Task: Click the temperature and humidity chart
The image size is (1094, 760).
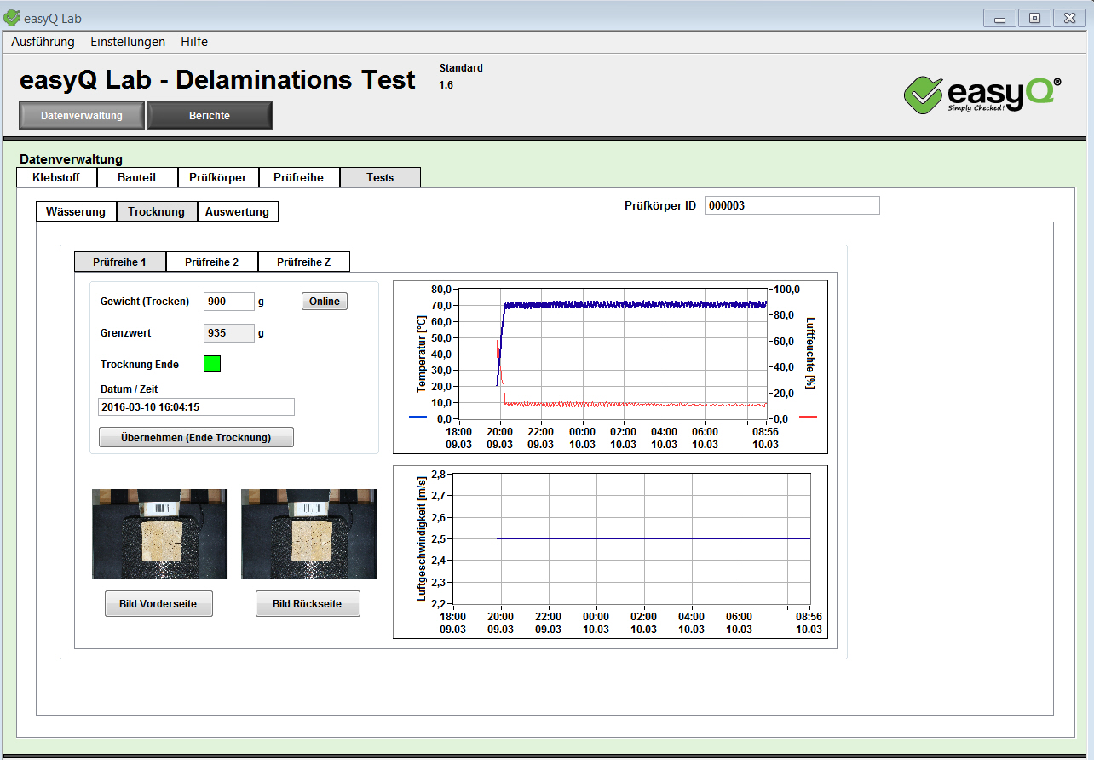Action: click(x=610, y=367)
